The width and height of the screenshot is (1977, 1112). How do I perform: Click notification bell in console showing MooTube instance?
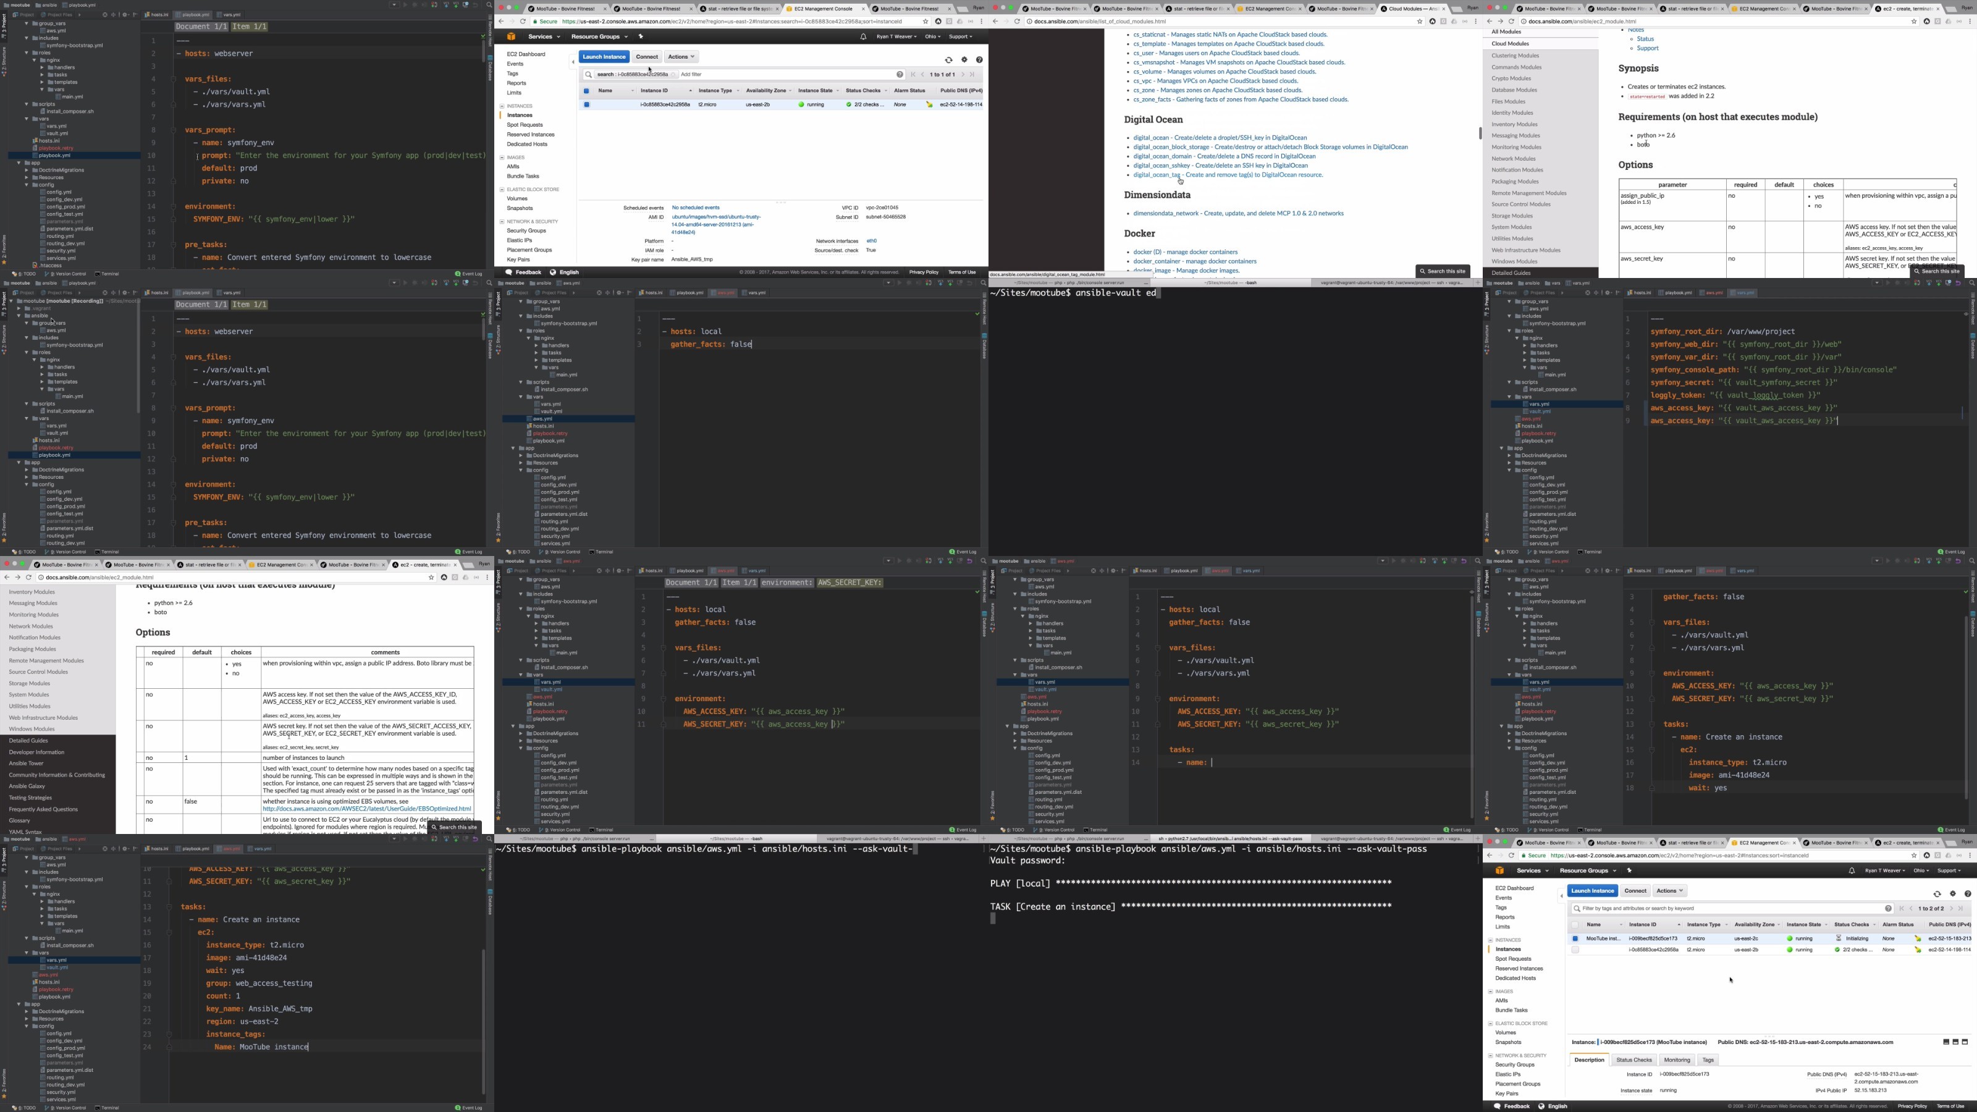tap(1851, 871)
